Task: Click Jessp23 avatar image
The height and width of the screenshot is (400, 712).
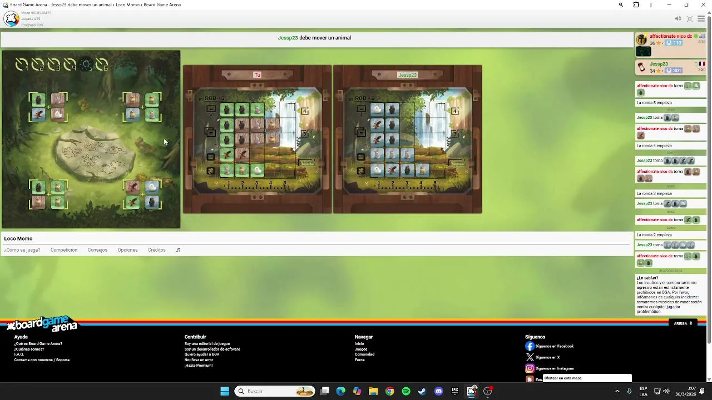Action: [642, 67]
